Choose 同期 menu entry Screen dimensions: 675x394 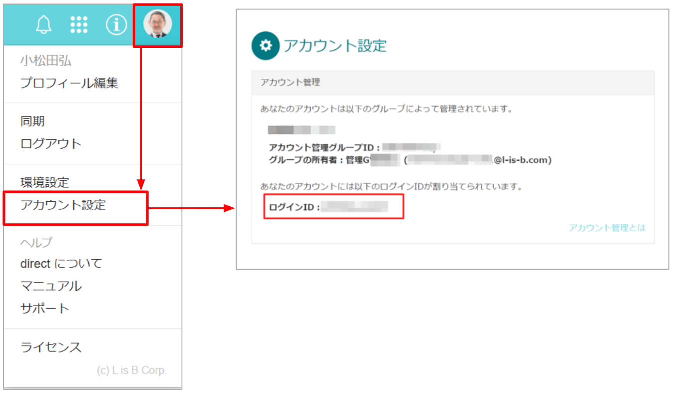click(32, 121)
